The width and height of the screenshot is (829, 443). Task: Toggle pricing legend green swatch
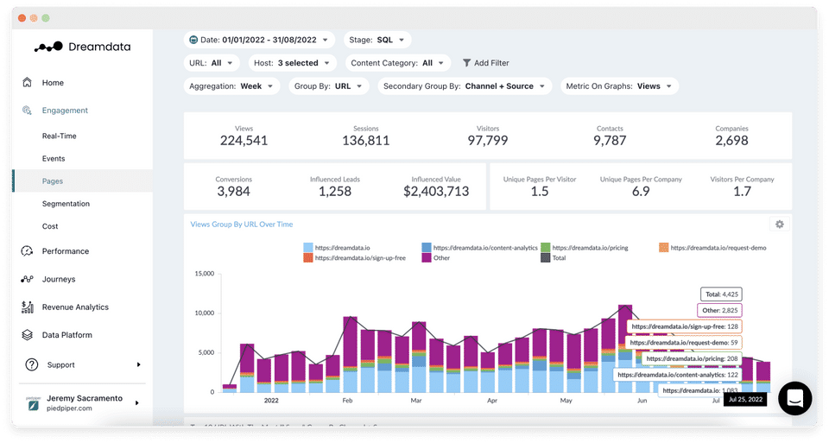(545, 247)
